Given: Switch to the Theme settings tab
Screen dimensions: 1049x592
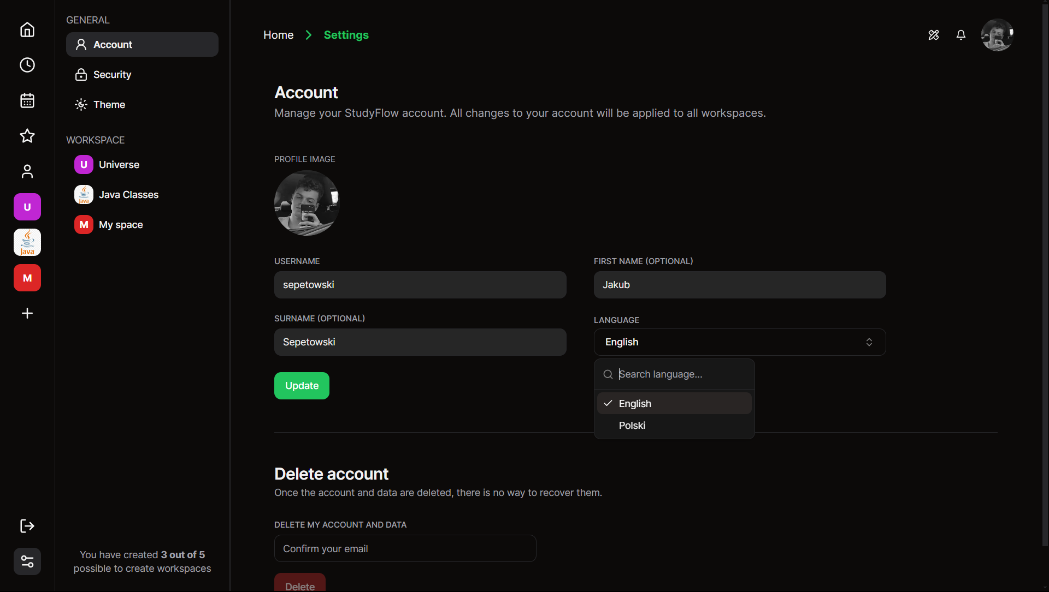Looking at the screenshot, I should (109, 105).
